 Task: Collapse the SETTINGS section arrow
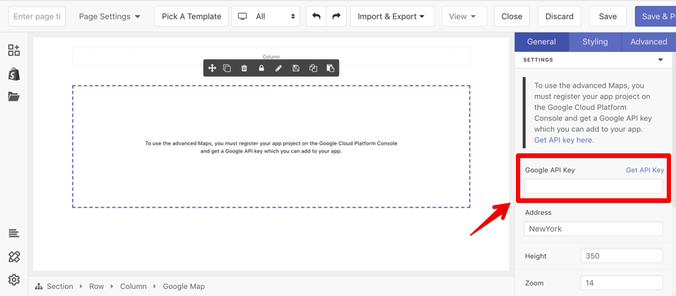click(660, 60)
